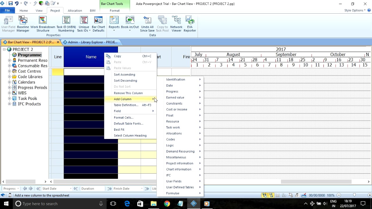Switch to the Allocation ribbon tab
Image resolution: width=372 pixels, height=209 pixels.
[75, 10]
